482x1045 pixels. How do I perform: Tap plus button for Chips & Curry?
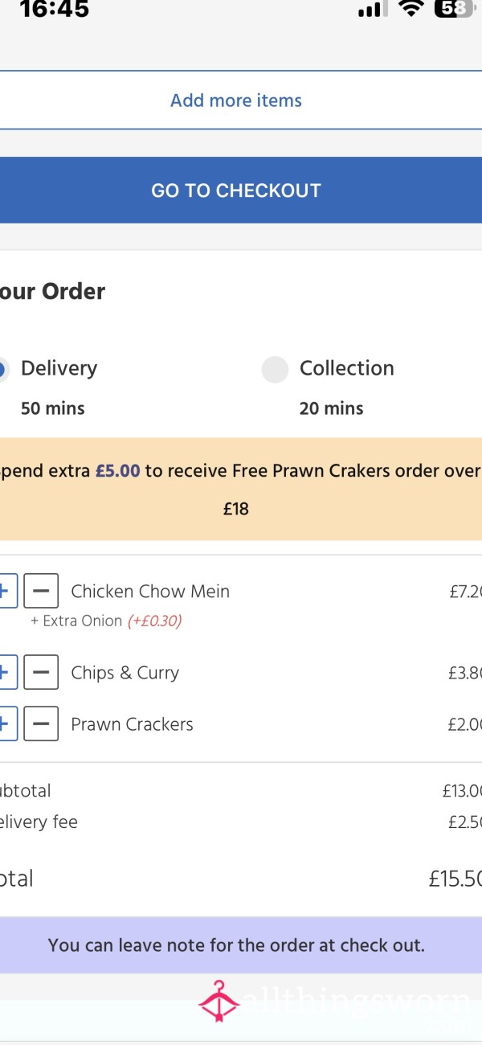[x=6, y=673]
